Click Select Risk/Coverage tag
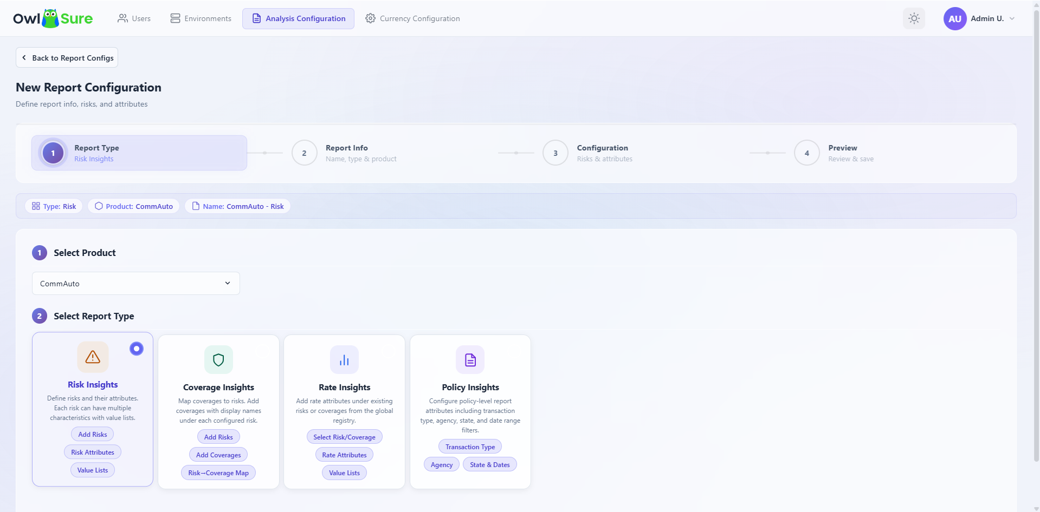 (344, 437)
